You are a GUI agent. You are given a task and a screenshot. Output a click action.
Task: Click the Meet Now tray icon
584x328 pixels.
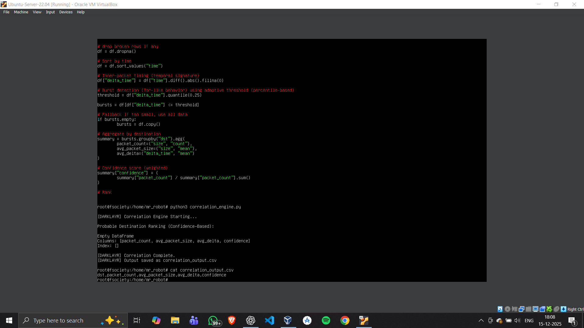pyautogui.click(x=490, y=320)
